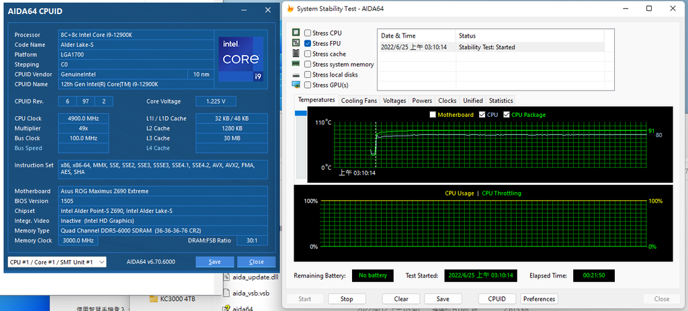Enable the Stress CPU checkbox
The width and height of the screenshot is (688, 311).
pyautogui.click(x=308, y=33)
